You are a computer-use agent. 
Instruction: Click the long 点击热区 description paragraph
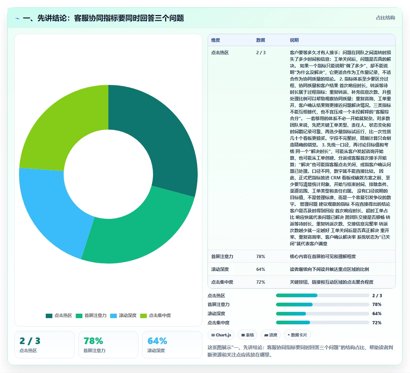click(x=340, y=148)
